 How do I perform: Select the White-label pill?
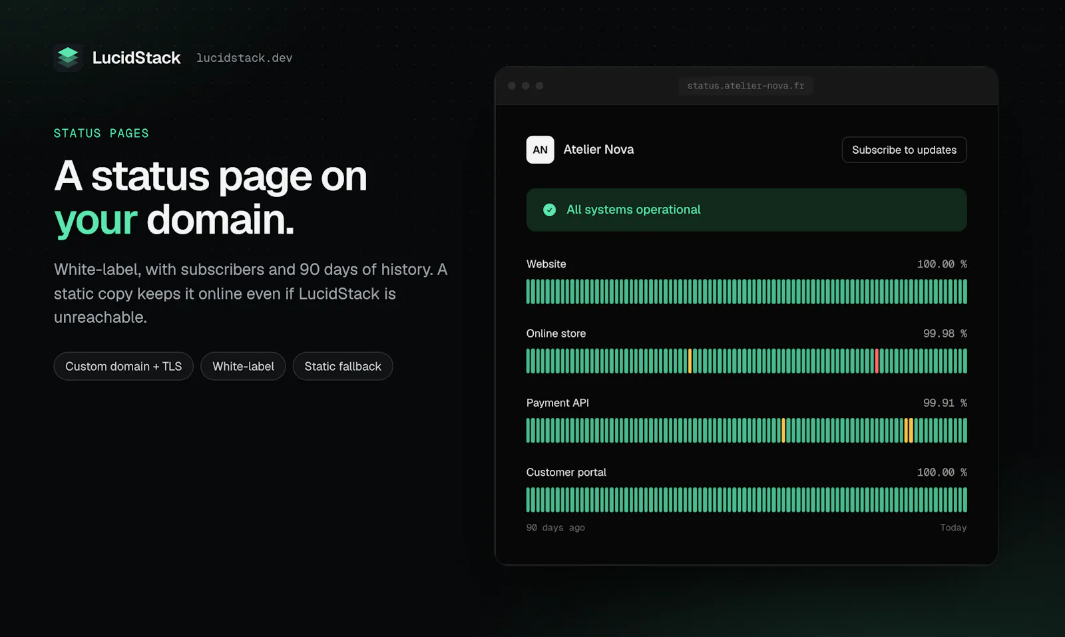click(x=243, y=366)
